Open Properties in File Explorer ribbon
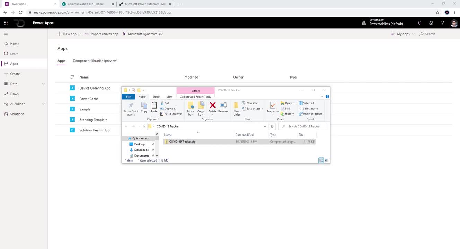The width and height of the screenshot is (460, 249). tap(273, 108)
